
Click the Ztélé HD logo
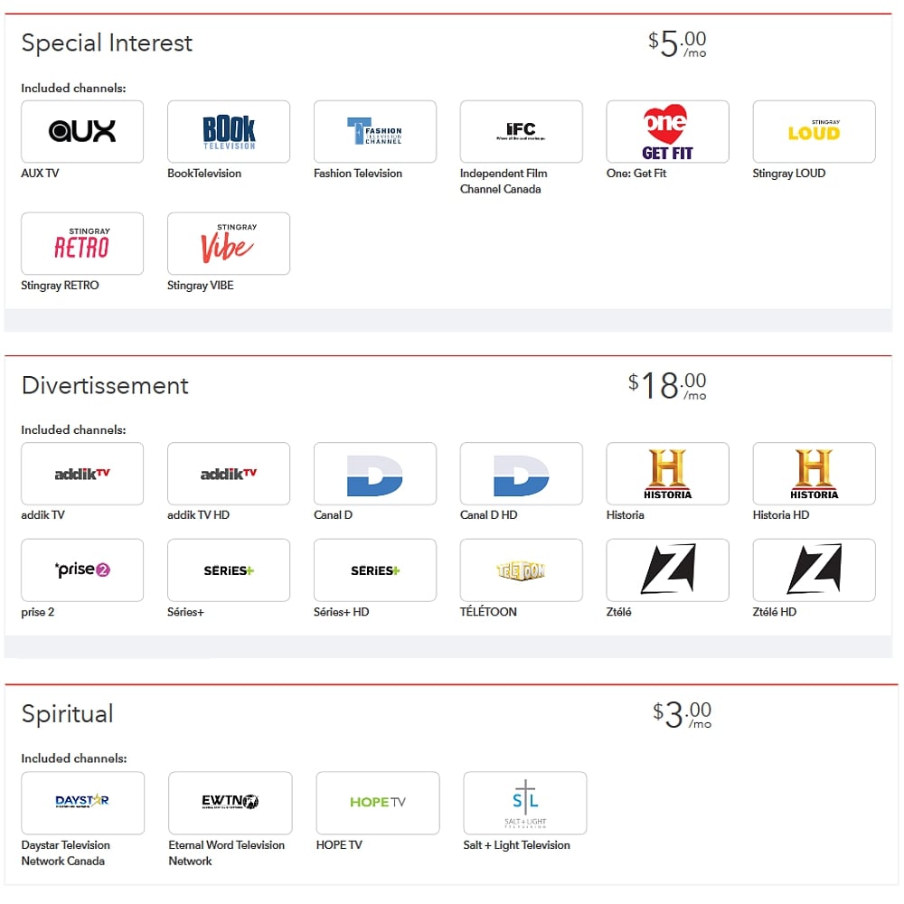[x=814, y=570]
